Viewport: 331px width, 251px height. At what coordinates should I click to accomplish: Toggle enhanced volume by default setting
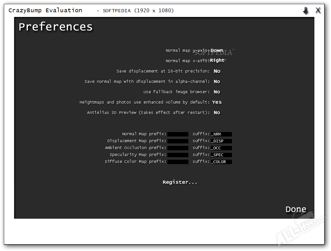(x=217, y=102)
